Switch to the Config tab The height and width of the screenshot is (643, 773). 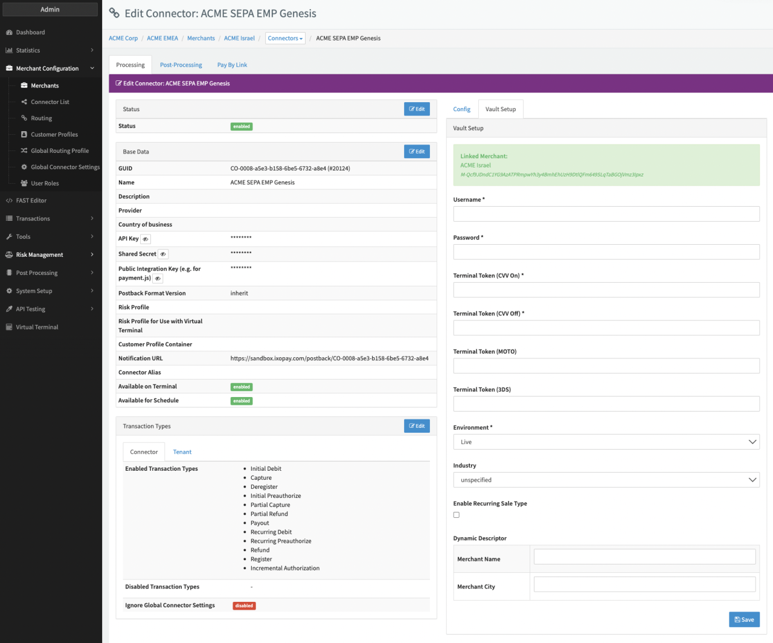[461, 109]
